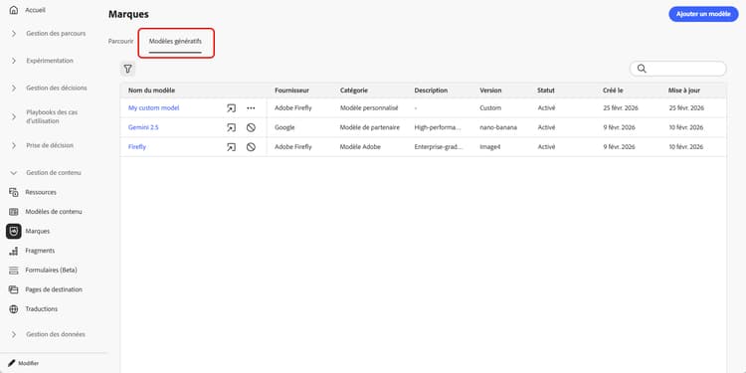Open Fragments menu item
Screen dimensions: 746x373
point(40,251)
